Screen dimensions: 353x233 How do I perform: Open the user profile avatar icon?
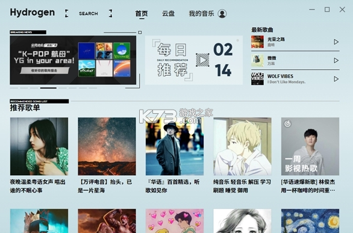[x=222, y=14]
